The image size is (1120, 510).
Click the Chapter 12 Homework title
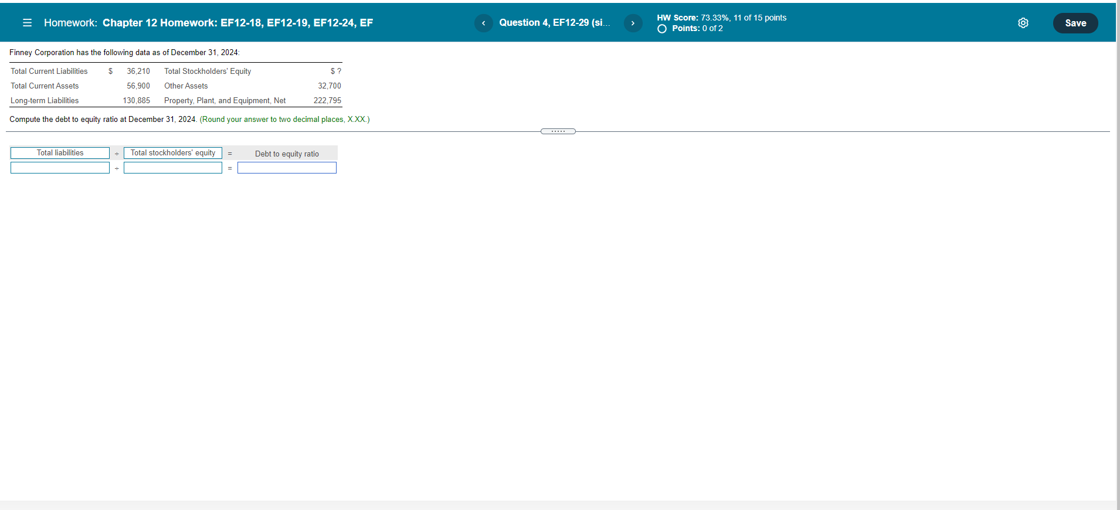point(237,23)
